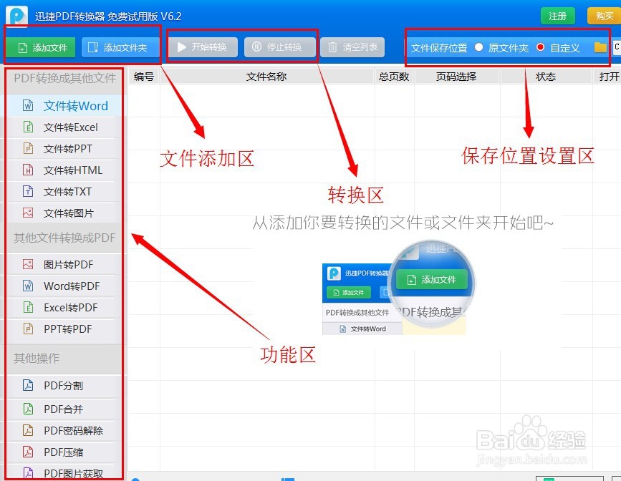
Task: Click the TXT icon beside 文件转TXT
Action: click(28, 191)
